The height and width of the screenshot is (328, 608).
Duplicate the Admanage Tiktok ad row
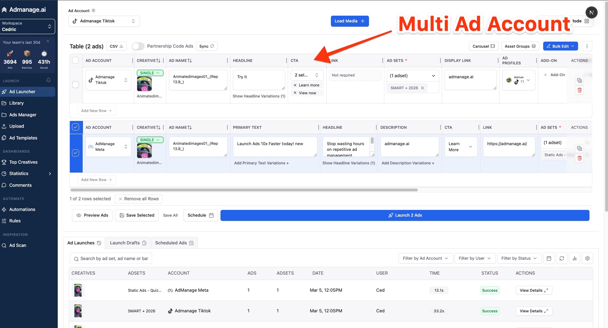click(580, 80)
